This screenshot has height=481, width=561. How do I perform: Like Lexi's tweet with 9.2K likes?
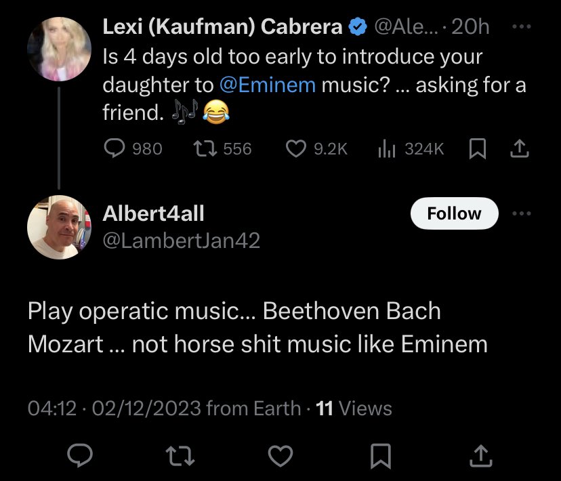tap(316, 148)
